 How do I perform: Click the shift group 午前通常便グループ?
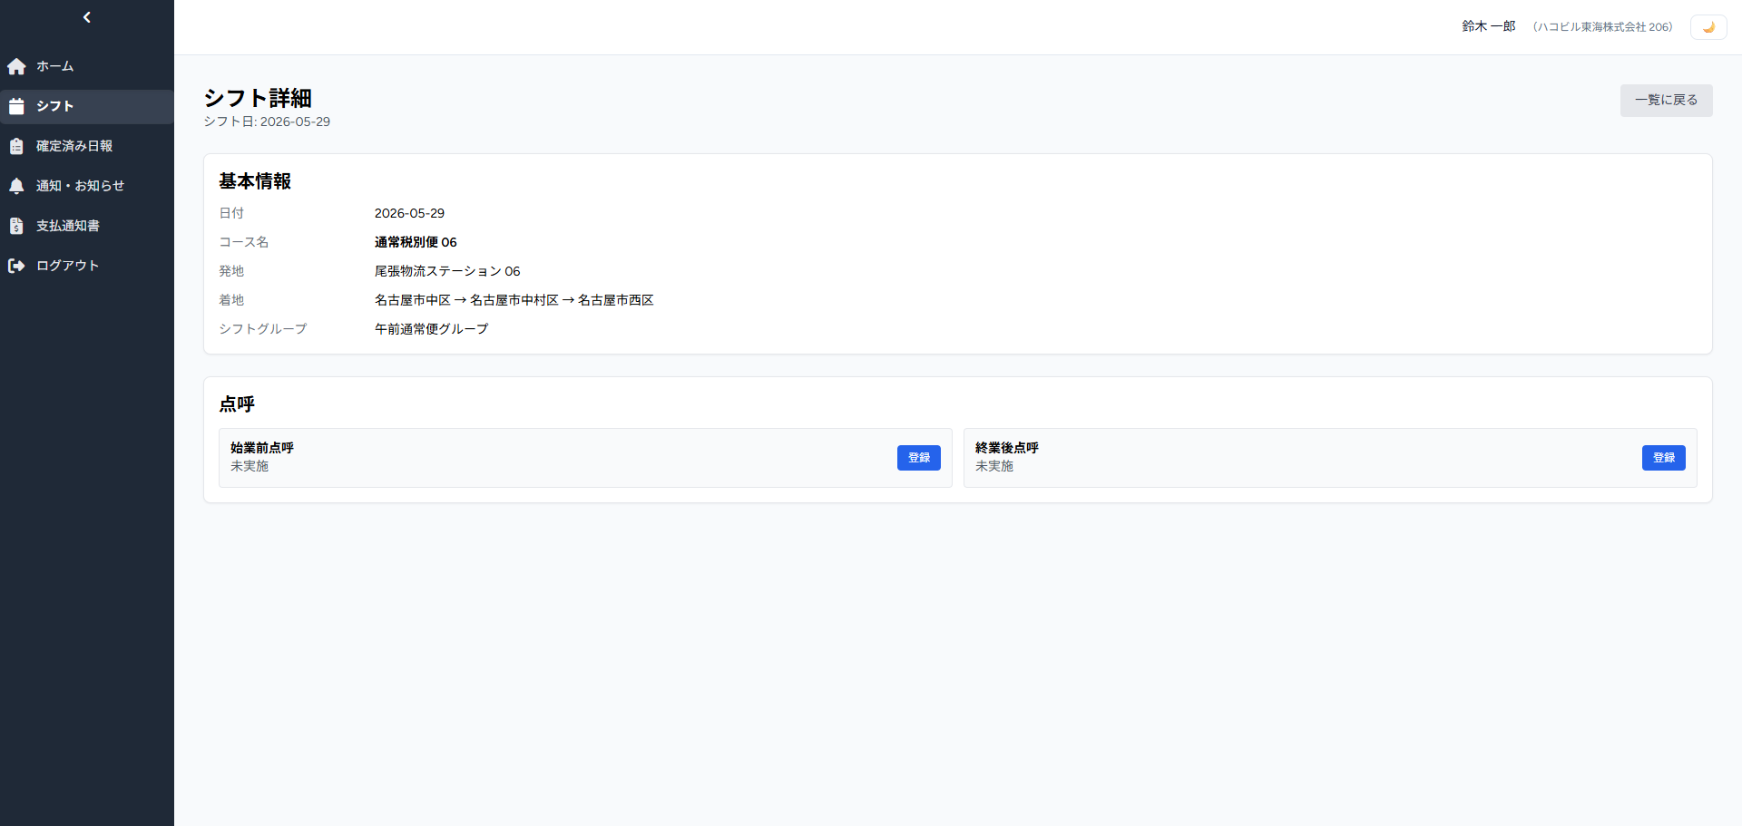pyautogui.click(x=431, y=329)
